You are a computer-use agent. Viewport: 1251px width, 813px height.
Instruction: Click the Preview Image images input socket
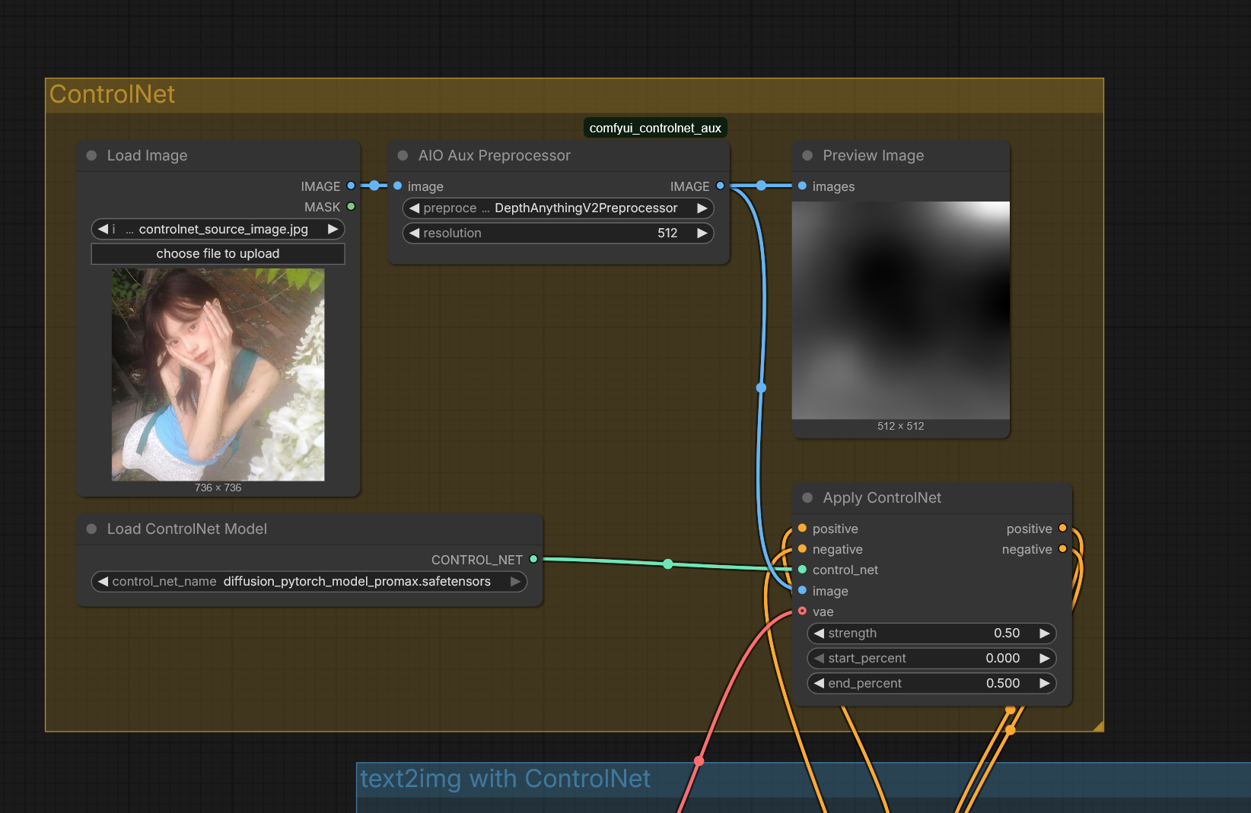coord(802,186)
